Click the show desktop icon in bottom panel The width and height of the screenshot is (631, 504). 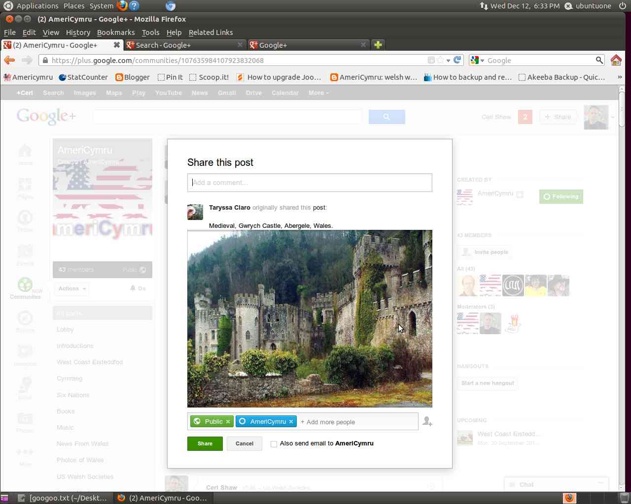pos(4,498)
